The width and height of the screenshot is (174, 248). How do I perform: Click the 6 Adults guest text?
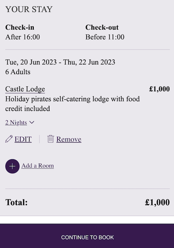click(18, 72)
